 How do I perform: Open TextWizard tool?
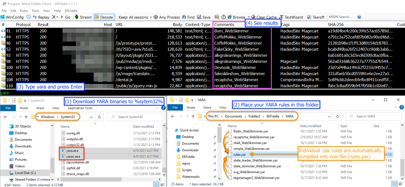click(291, 17)
